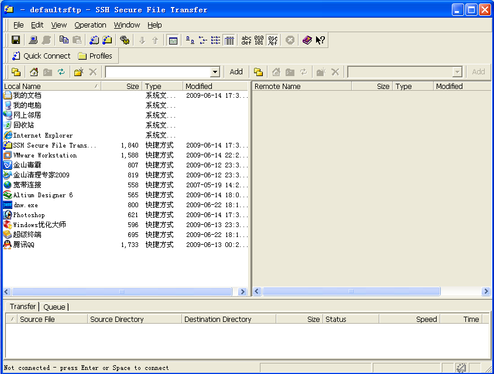Expand the local path dropdown arrow
Screen dimensions: 494x374
(x=214, y=72)
